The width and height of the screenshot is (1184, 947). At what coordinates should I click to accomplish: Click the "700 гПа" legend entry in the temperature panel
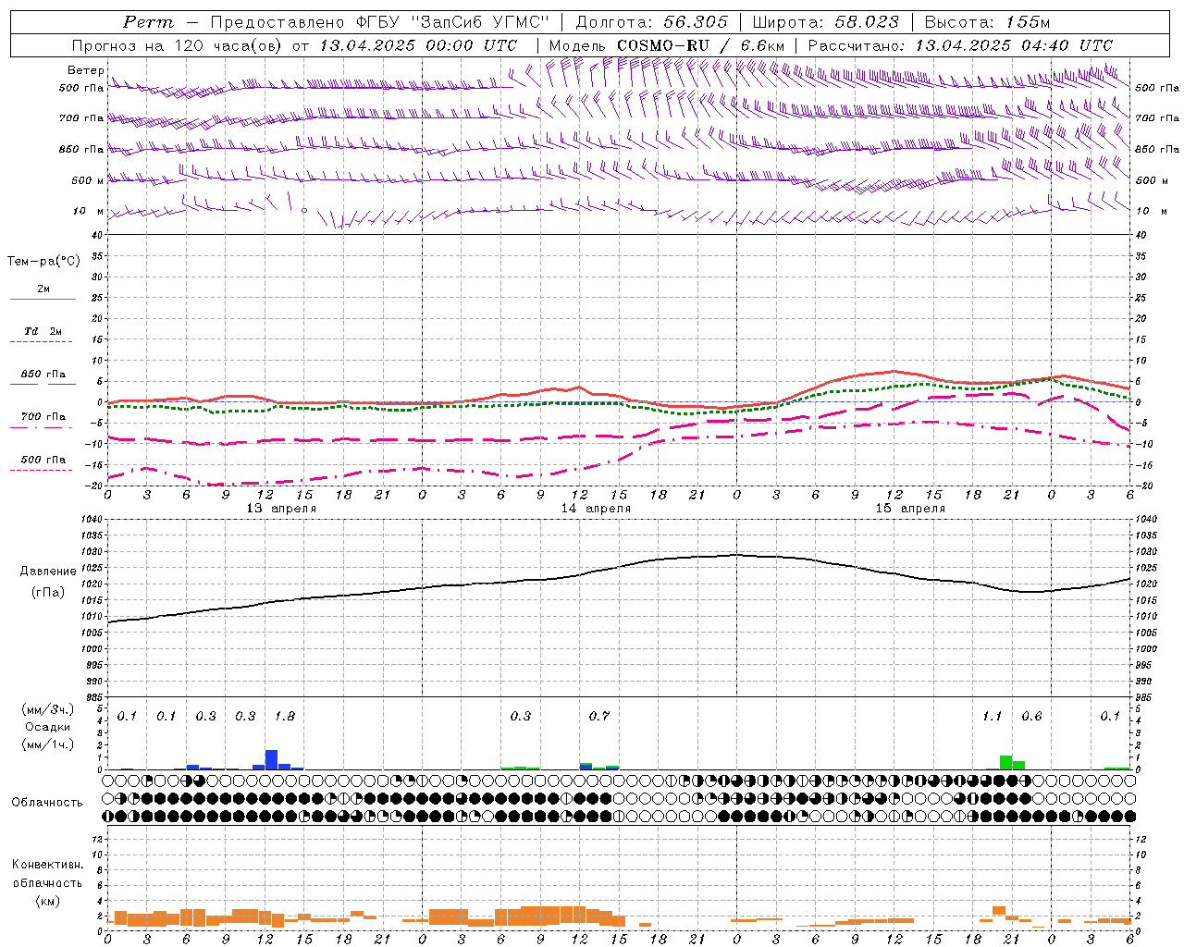tap(43, 416)
